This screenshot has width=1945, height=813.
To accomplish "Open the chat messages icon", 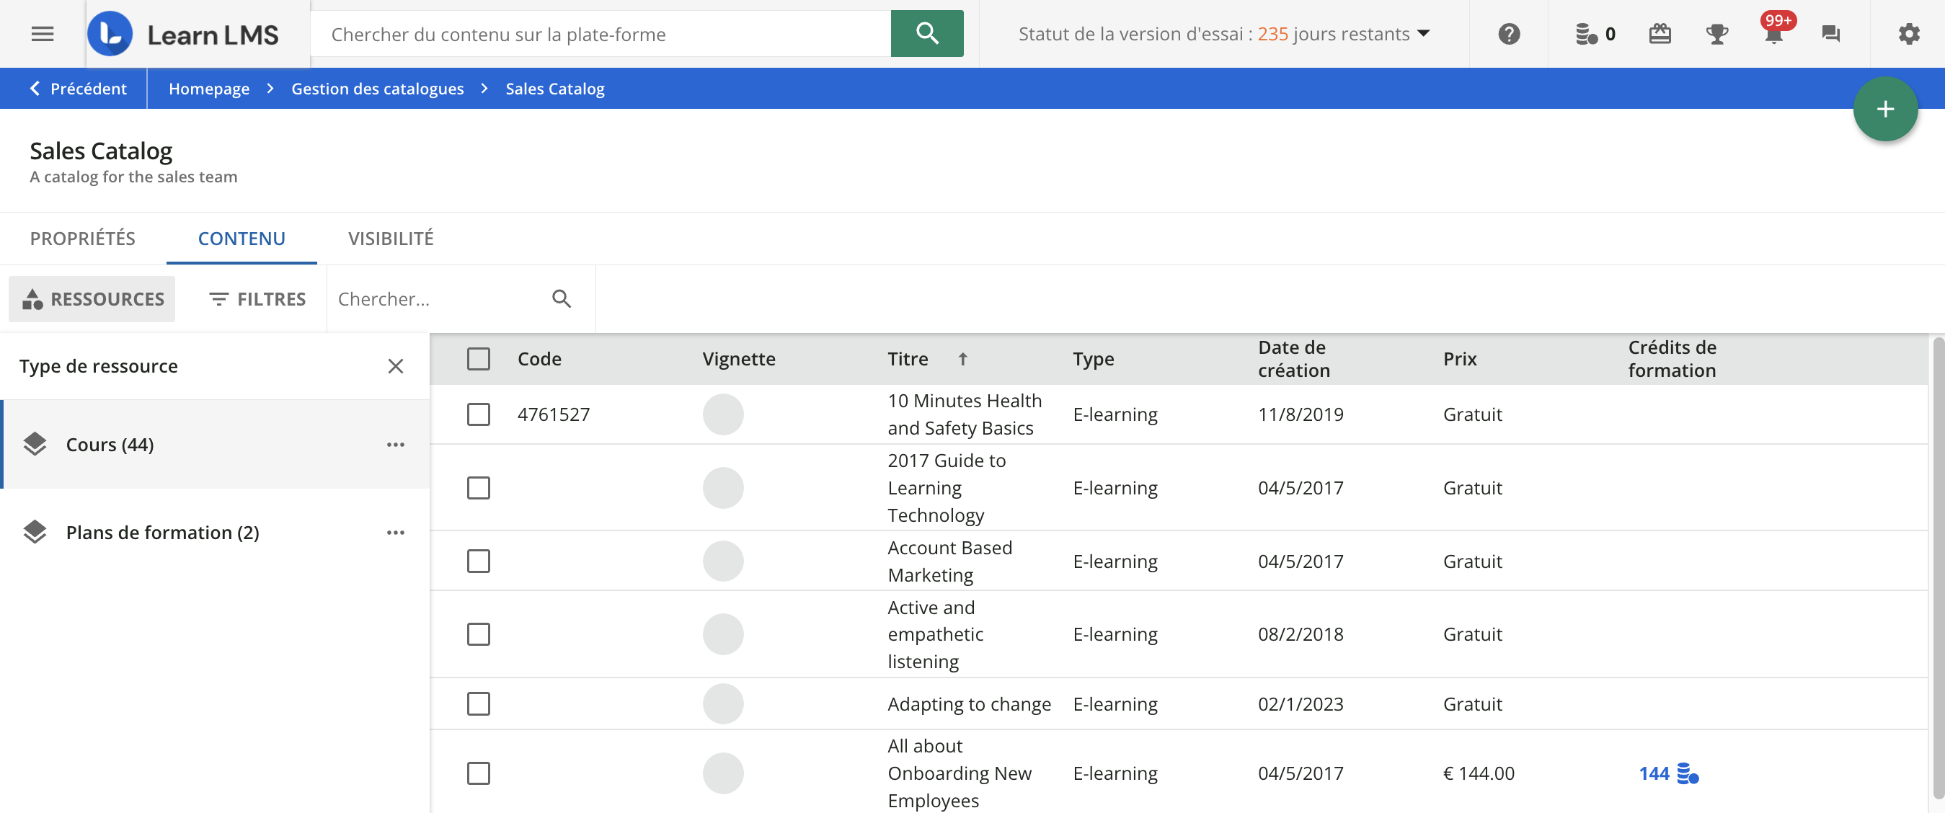I will (x=1830, y=34).
